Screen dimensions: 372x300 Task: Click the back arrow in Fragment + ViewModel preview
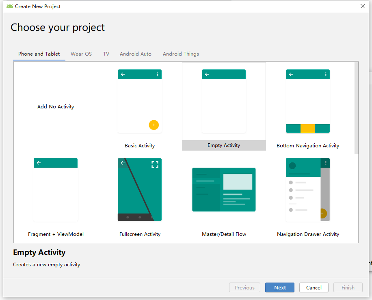[39, 163]
